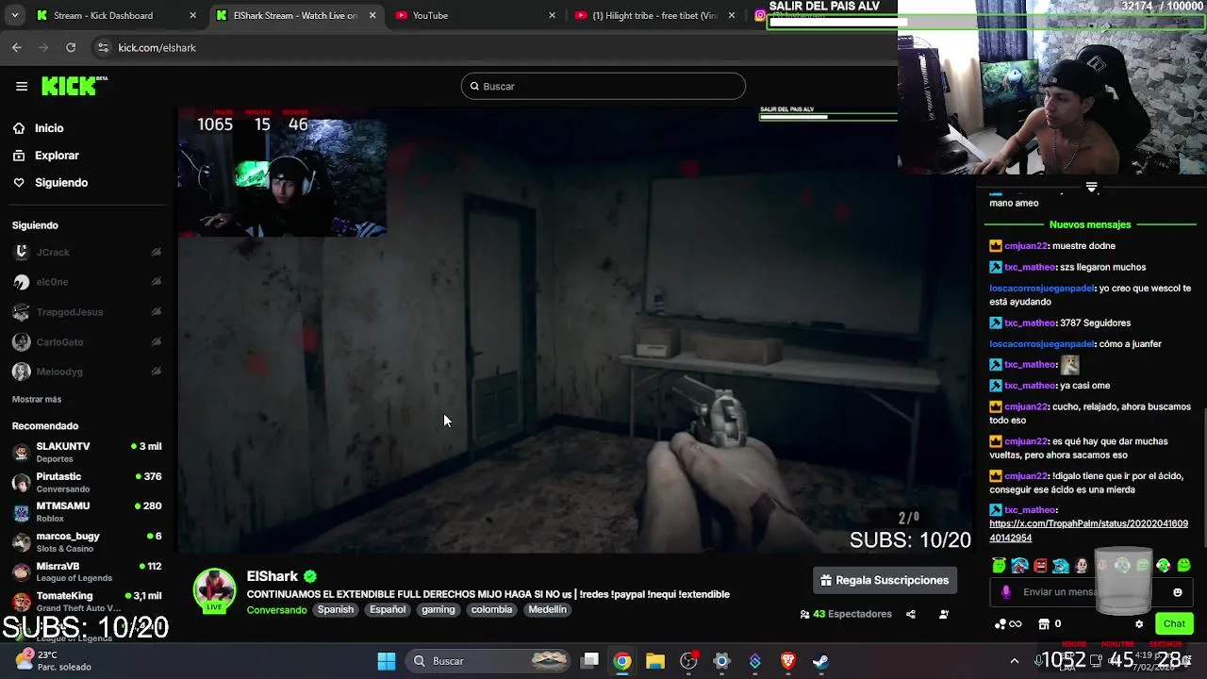Screen dimensions: 1207x679
Task: Open the browser tab search dropdown arrow
Action: point(14,15)
